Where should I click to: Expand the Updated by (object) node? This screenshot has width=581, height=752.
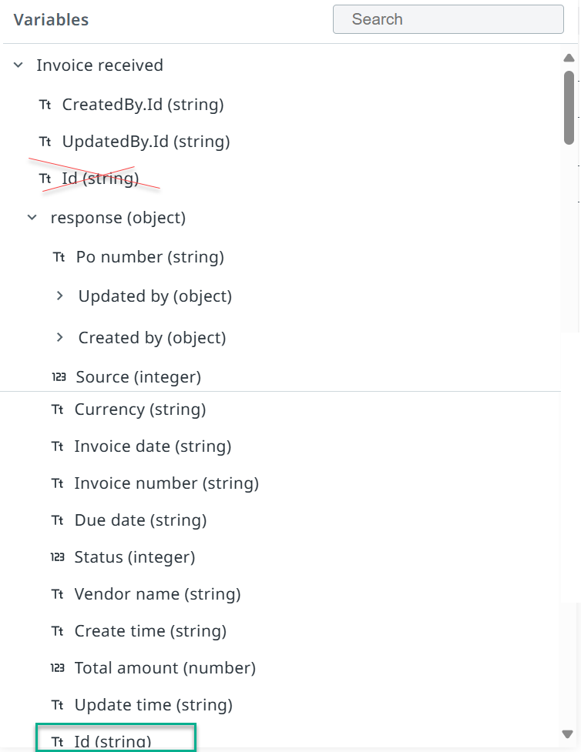click(x=59, y=296)
